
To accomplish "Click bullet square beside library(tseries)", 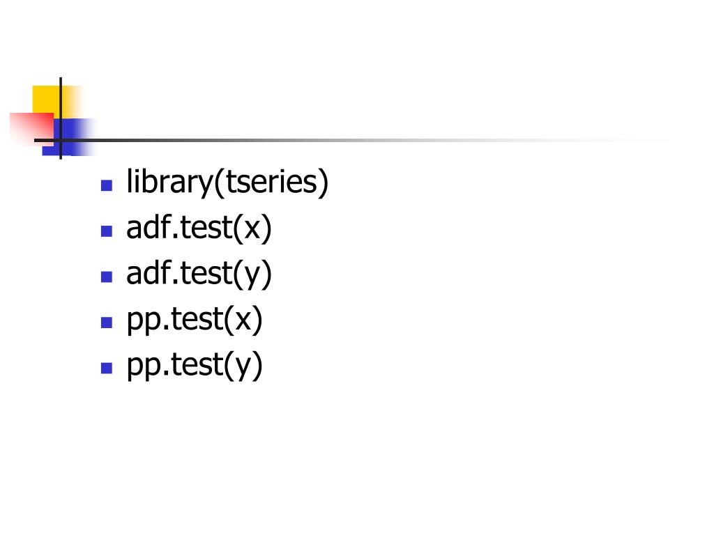I will pyautogui.click(x=107, y=185).
